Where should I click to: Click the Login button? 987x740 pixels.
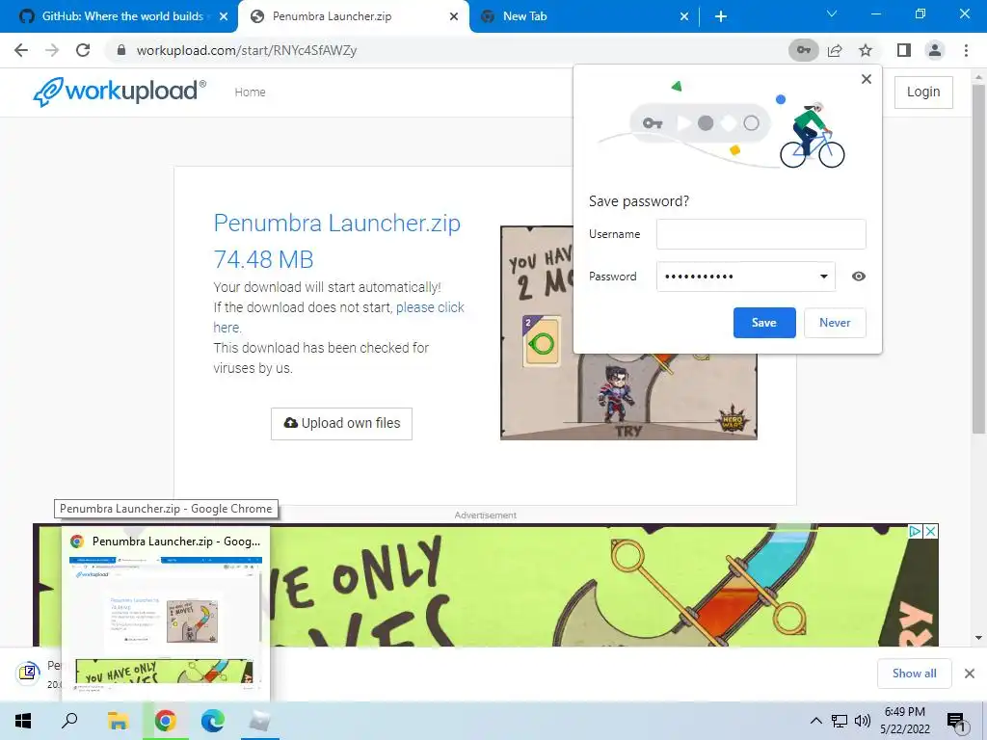[x=922, y=92]
